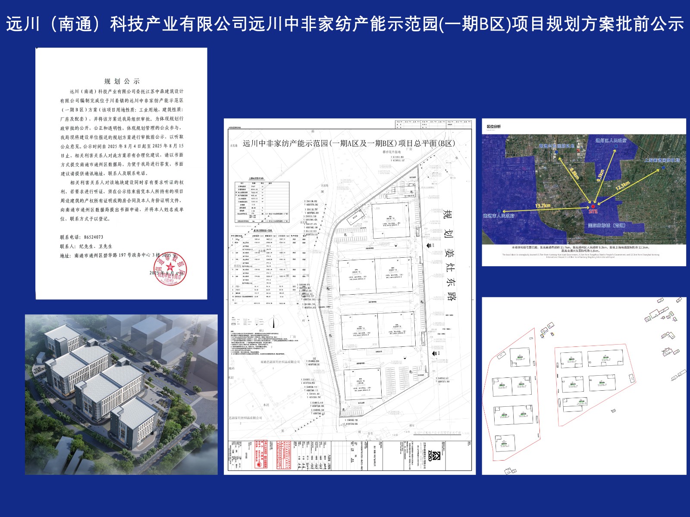Click the north arrow compass on site plan
The height and width of the screenshot is (517, 690).
coord(273,322)
